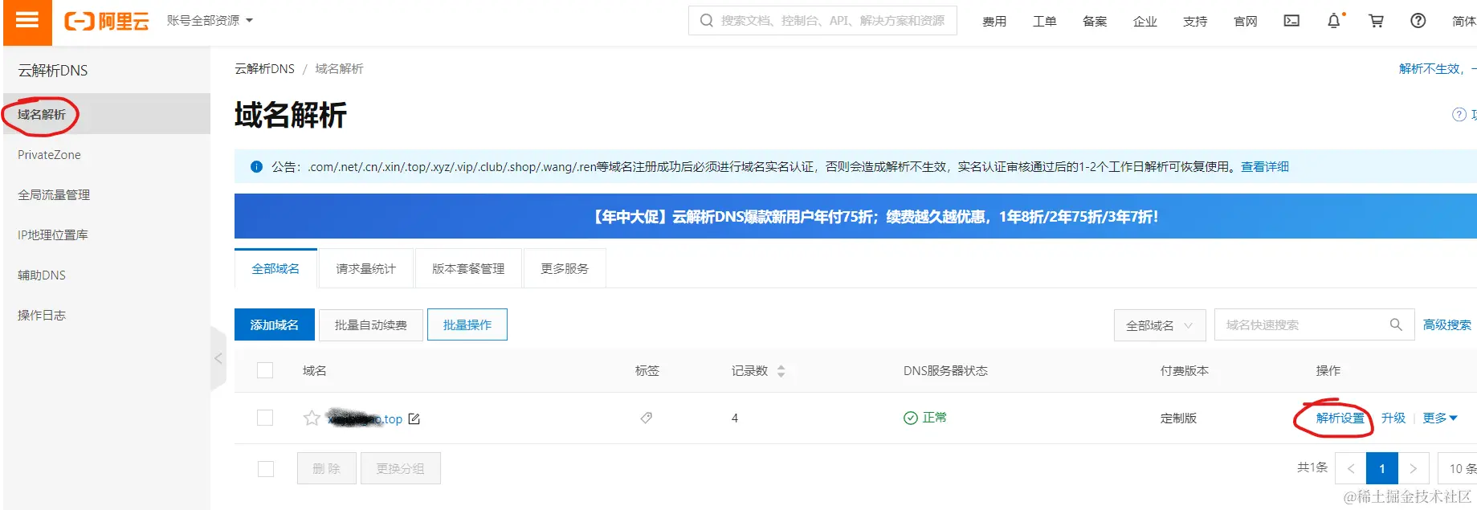
Task: Click the 更换分组 button
Action: point(400,468)
